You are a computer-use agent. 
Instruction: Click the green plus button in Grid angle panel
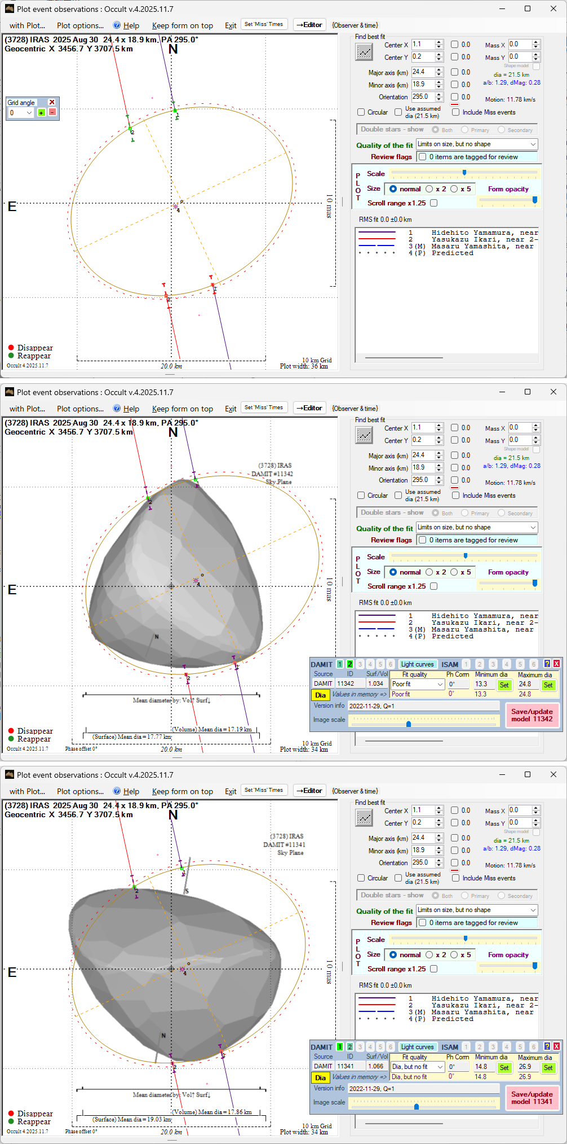click(x=41, y=113)
